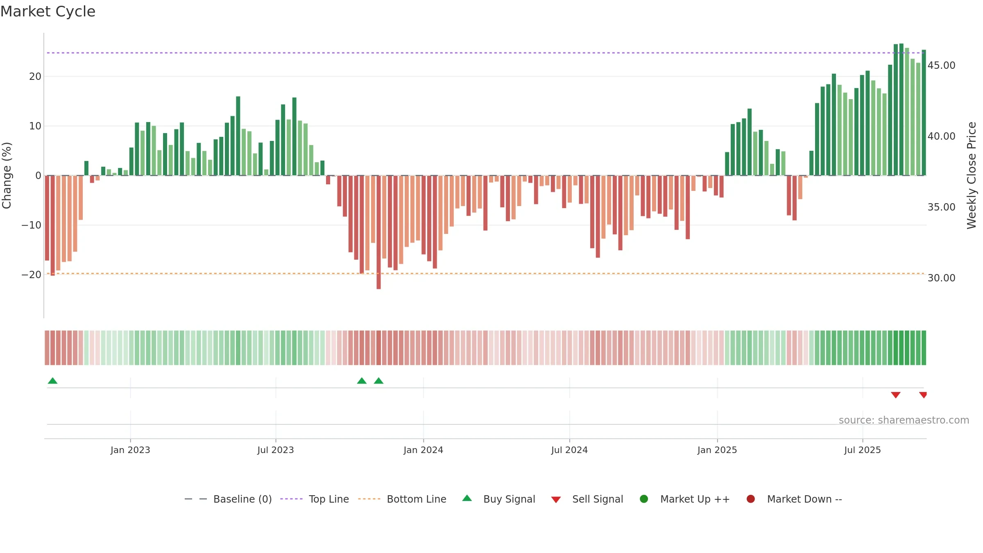
Task: Click the purple dotted Top Line legend swatch
Action: pyautogui.click(x=291, y=499)
